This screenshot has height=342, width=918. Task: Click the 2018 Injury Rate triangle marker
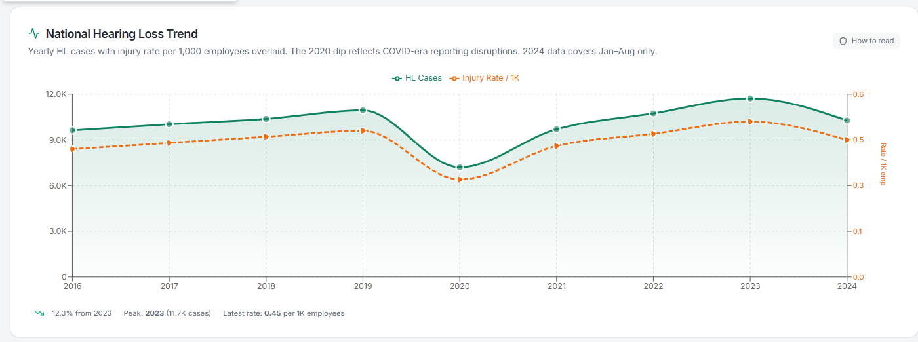pyautogui.click(x=266, y=137)
